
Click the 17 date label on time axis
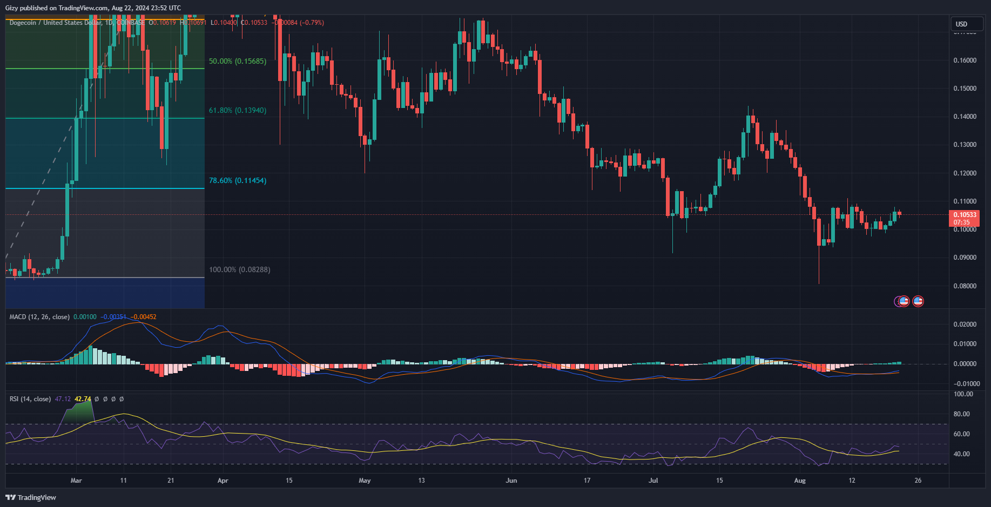click(x=587, y=481)
